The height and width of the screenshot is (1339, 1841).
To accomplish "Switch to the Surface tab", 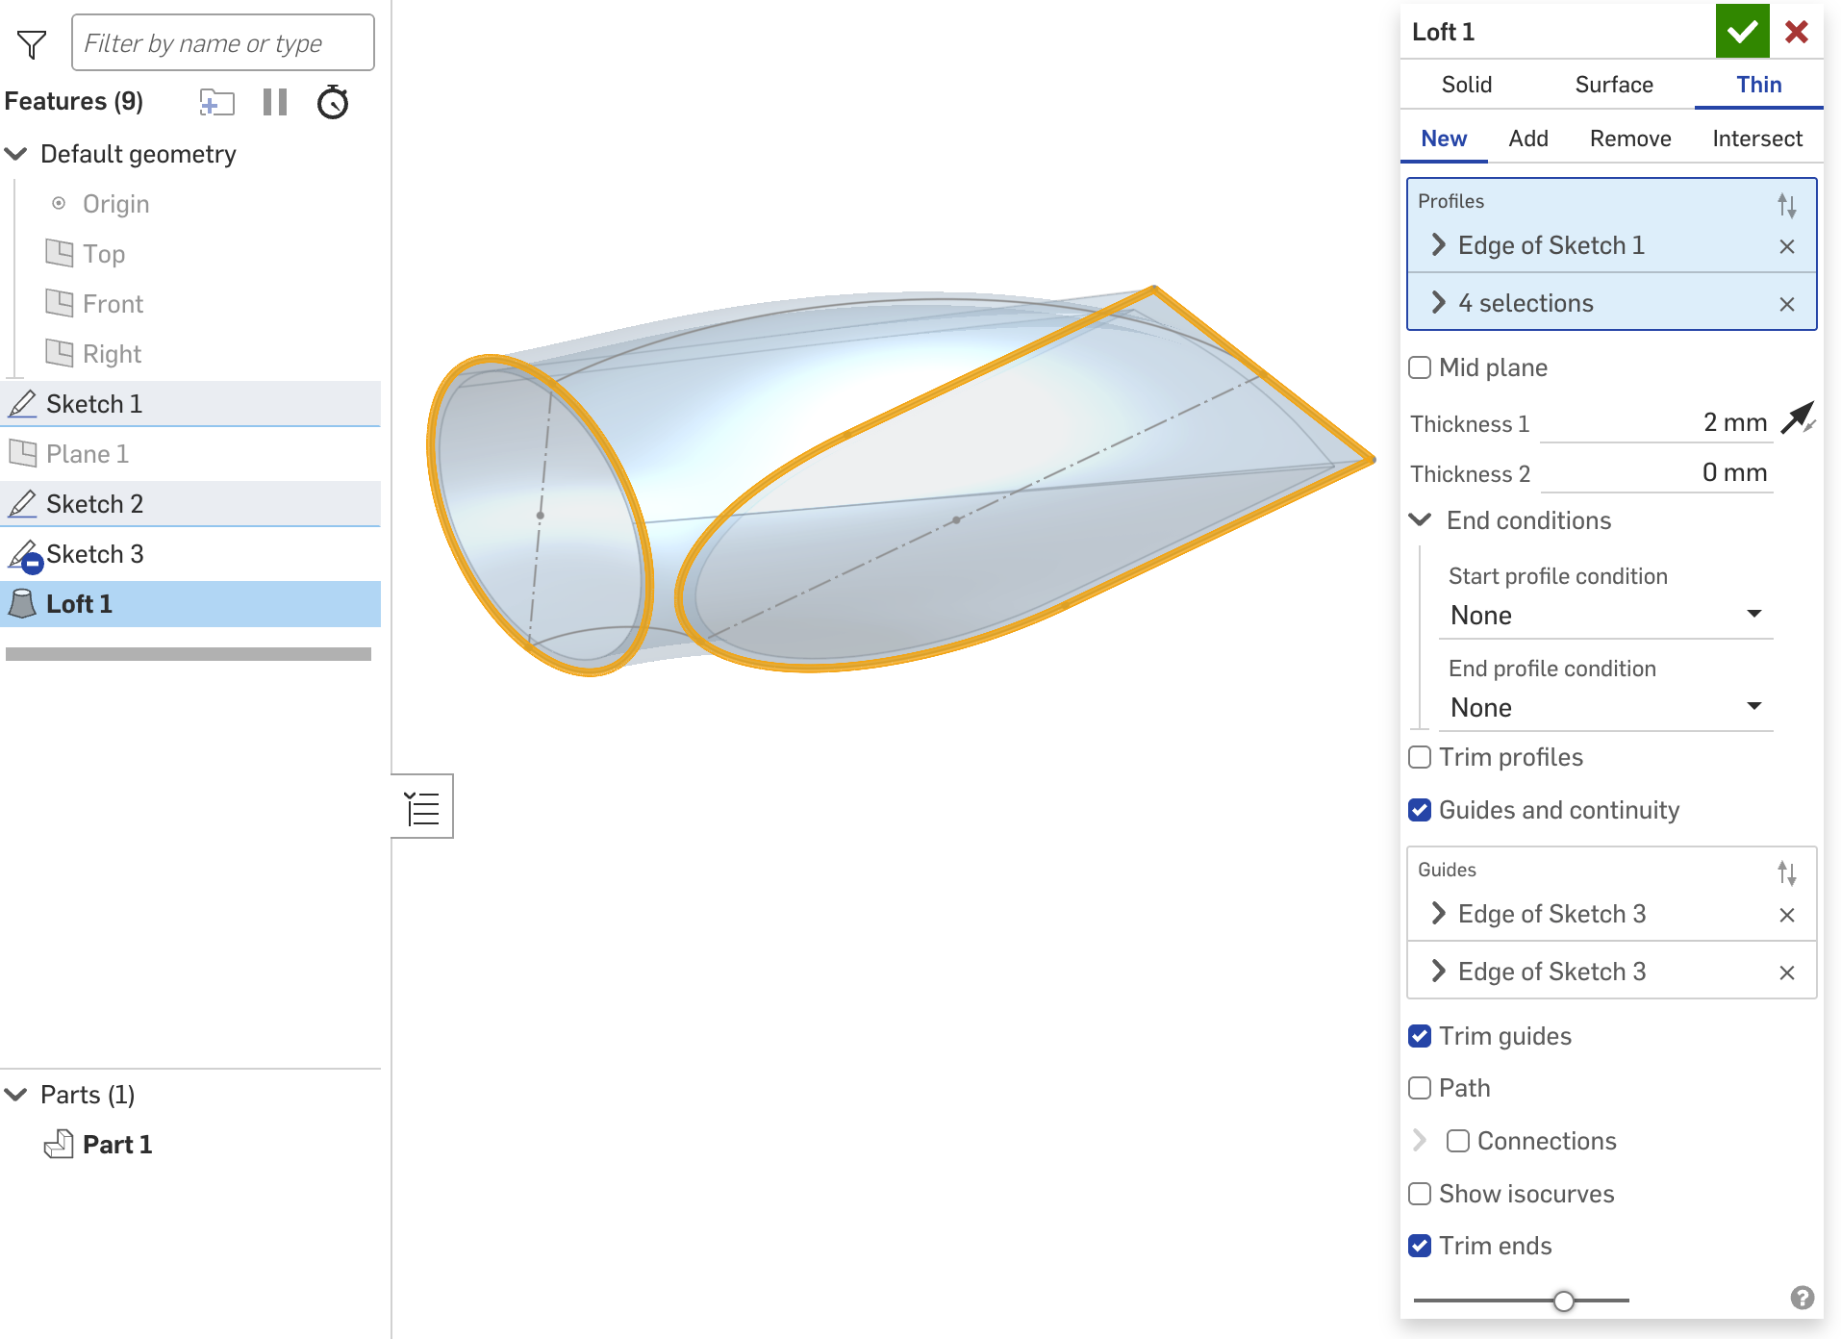I will tap(1614, 85).
